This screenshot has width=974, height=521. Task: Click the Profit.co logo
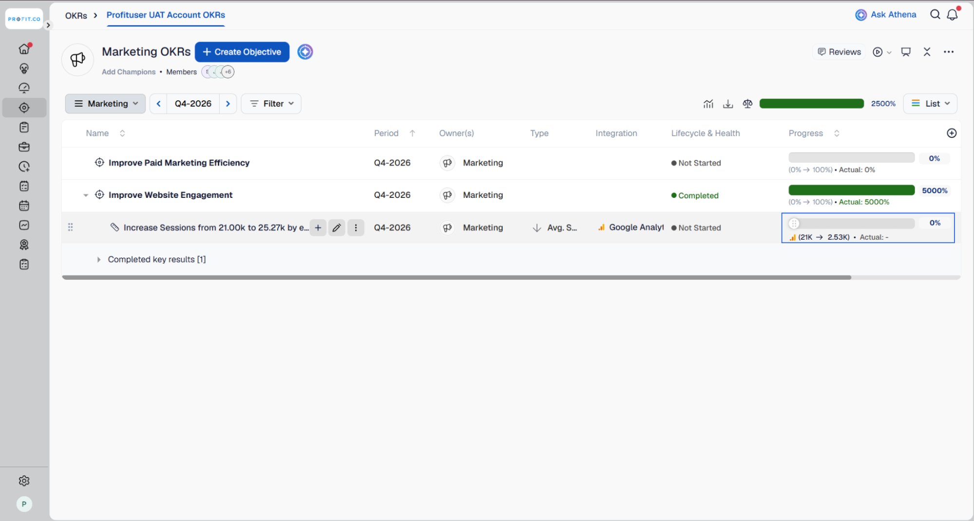coord(24,19)
